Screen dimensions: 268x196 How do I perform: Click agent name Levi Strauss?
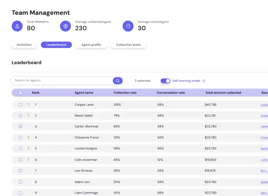coord(83,171)
